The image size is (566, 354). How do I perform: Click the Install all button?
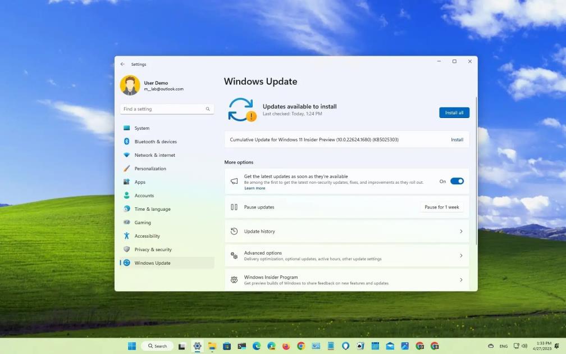tap(454, 112)
